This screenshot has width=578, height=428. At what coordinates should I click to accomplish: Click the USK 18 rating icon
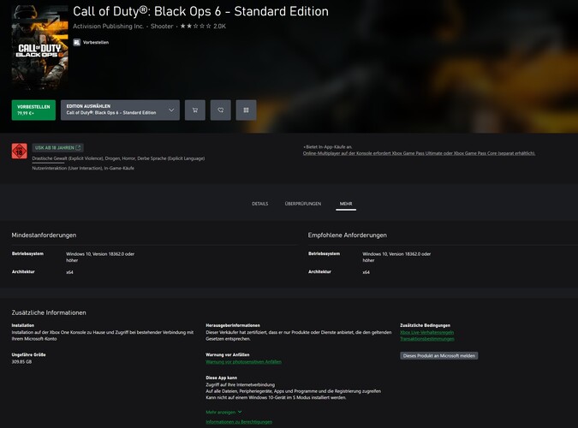point(19,152)
